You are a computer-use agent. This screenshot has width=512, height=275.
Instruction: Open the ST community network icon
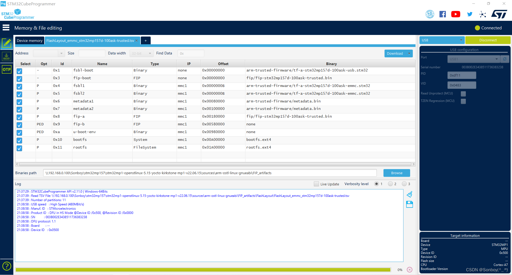(483, 14)
